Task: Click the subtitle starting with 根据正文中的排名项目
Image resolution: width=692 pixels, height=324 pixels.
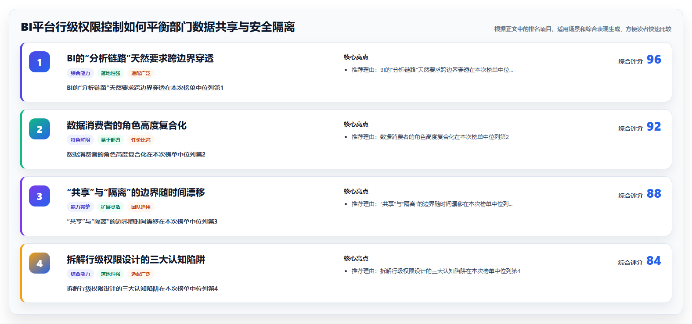Action: tap(583, 29)
